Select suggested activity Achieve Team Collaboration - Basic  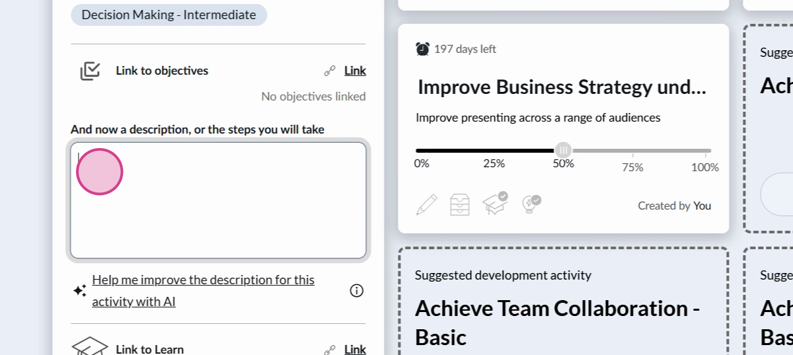(x=557, y=322)
